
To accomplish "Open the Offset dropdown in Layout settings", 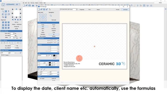I will pyautogui.click(x=14, y=38).
